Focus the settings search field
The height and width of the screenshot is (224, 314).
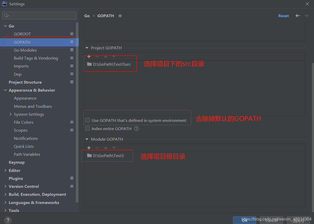pos(39,16)
